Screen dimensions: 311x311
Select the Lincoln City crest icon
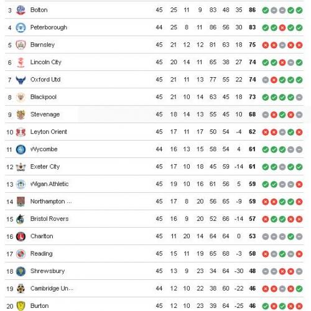(21, 62)
